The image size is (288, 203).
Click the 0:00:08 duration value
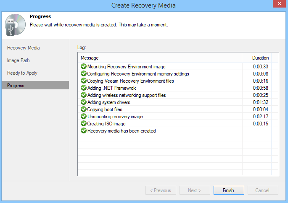click(x=260, y=74)
